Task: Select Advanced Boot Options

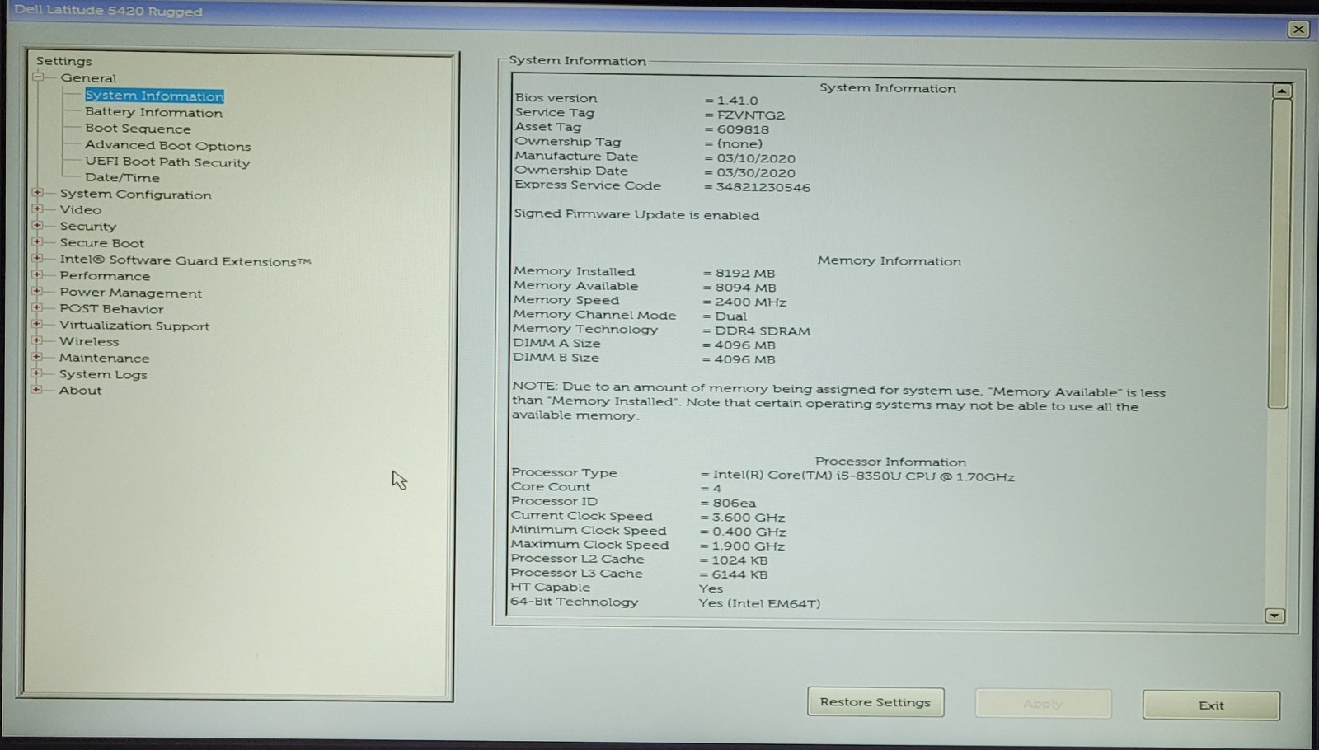Action: pyautogui.click(x=167, y=145)
